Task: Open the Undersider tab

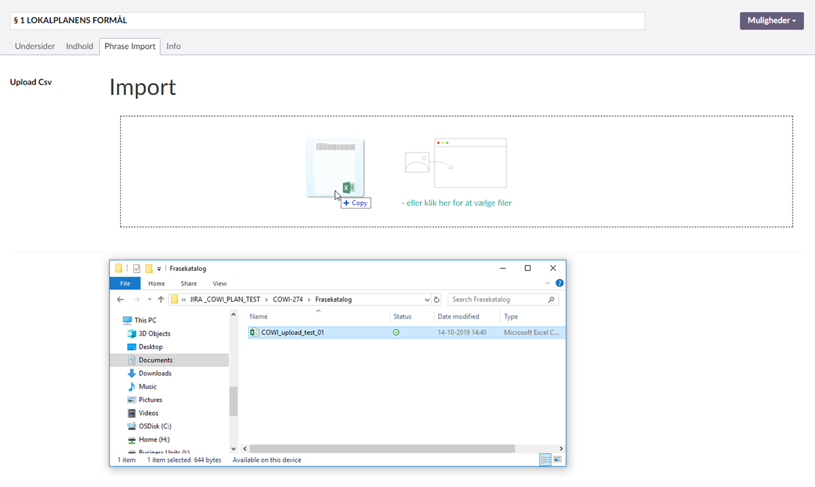Action: 35,46
